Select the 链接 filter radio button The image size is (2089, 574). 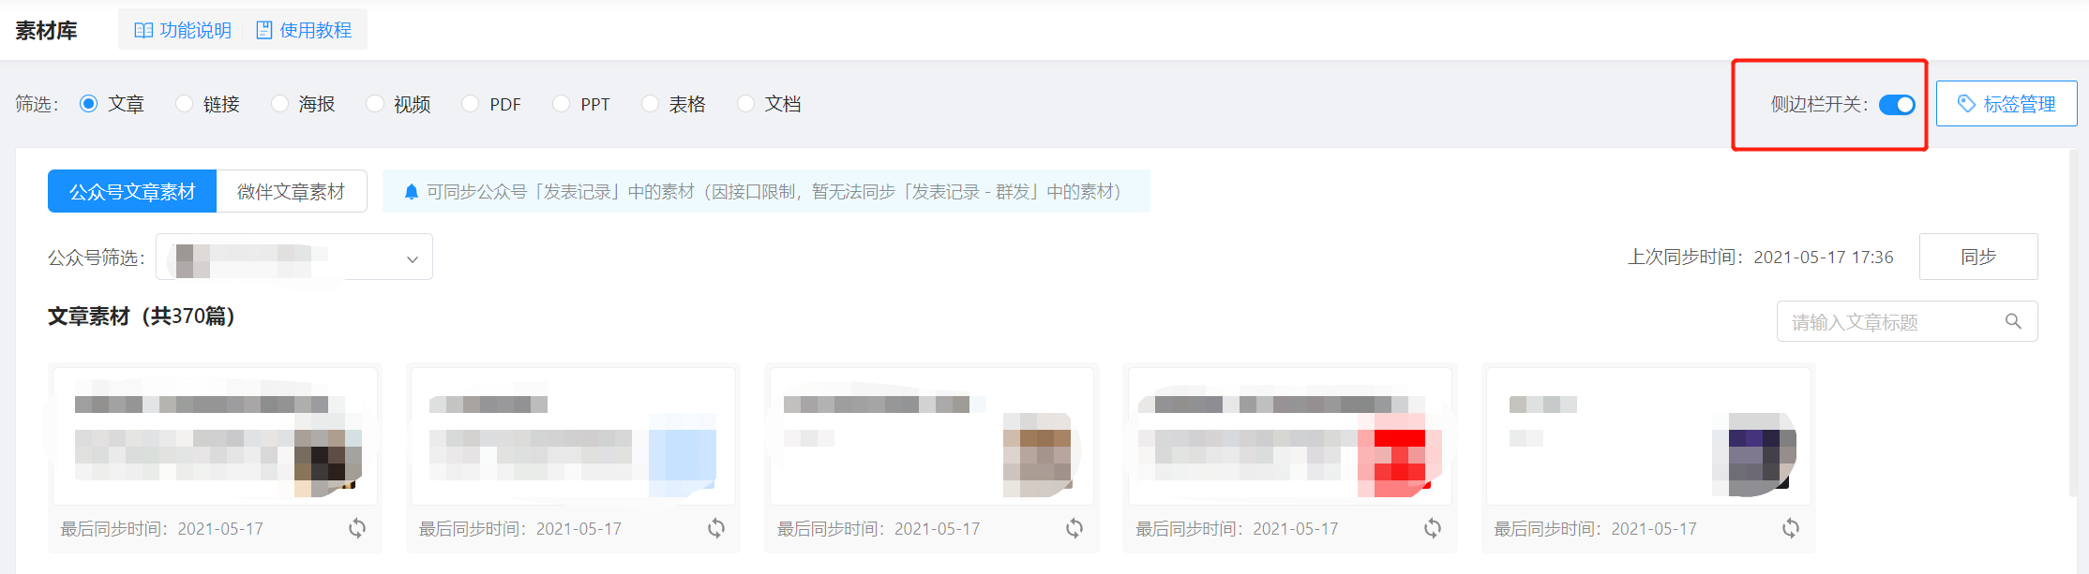[185, 104]
